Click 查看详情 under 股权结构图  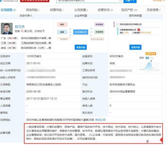(135, 47)
